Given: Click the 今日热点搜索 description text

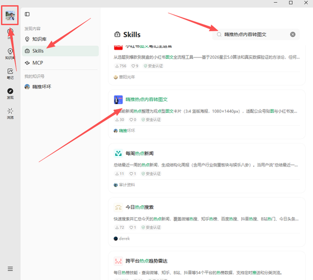Looking at the screenshot, I should pyautogui.click(x=206, y=219).
